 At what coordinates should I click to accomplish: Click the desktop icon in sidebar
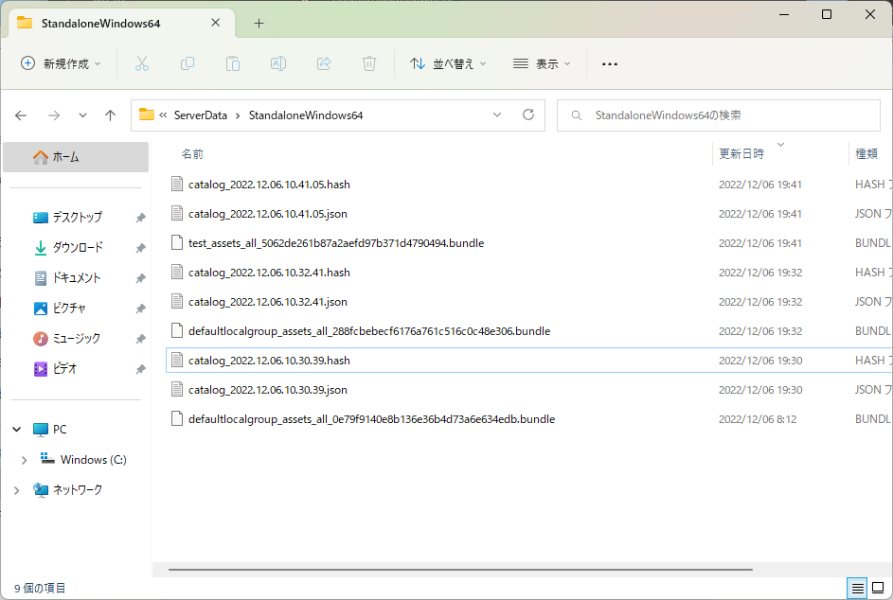pos(41,218)
